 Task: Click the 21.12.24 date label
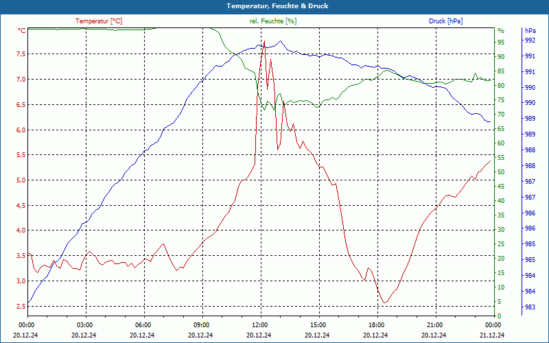click(492, 335)
